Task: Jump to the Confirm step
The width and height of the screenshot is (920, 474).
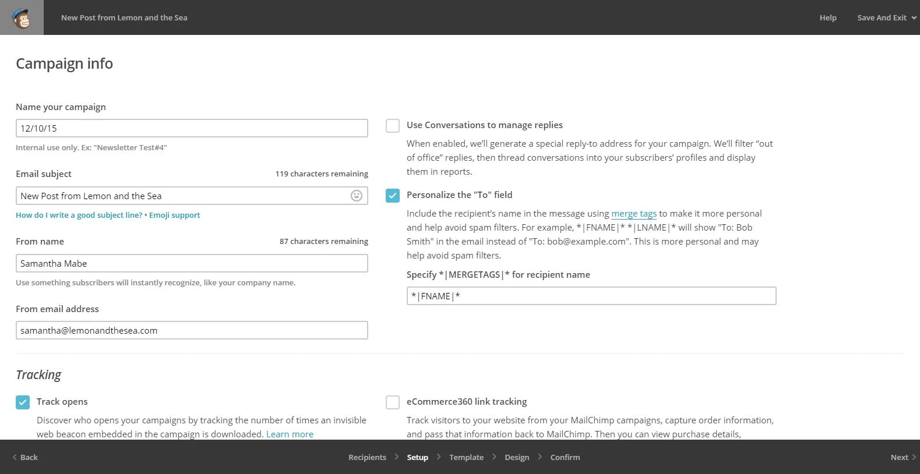Action: click(x=565, y=457)
